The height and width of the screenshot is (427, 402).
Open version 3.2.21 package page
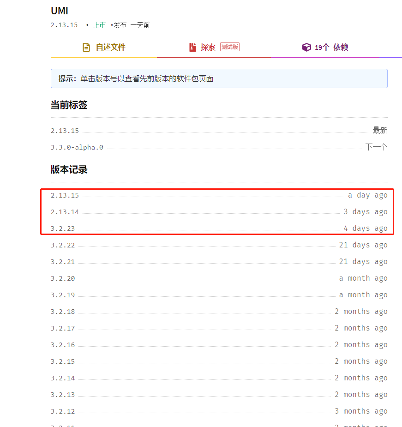[63, 262]
